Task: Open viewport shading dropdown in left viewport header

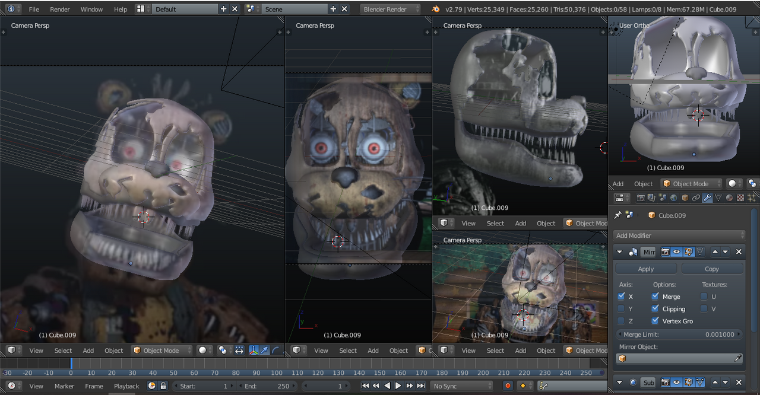Action: (x=204, y=351)
